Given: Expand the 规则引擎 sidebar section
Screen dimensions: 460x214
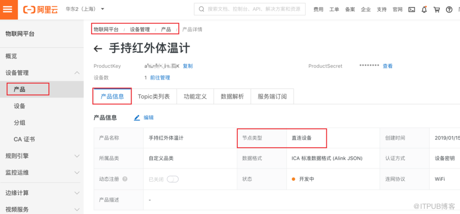Looking at the screenshot, I should (x=77, y=156).
